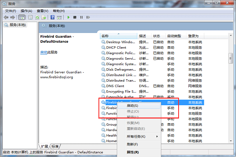Toggle the Show/Hide Console Tree icon
The image size is (236, 157).
[22, 18]
